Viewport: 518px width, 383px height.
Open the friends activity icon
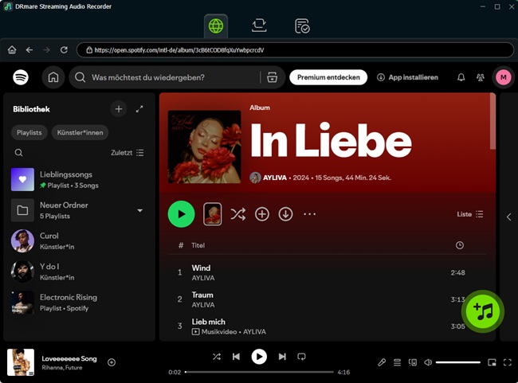click(x=481, y=77)
